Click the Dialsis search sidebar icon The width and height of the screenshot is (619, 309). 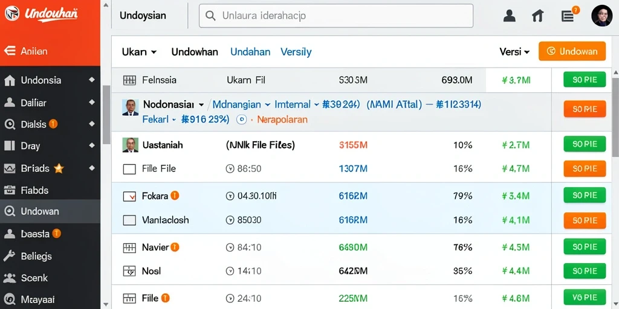(x=10, y=124)
